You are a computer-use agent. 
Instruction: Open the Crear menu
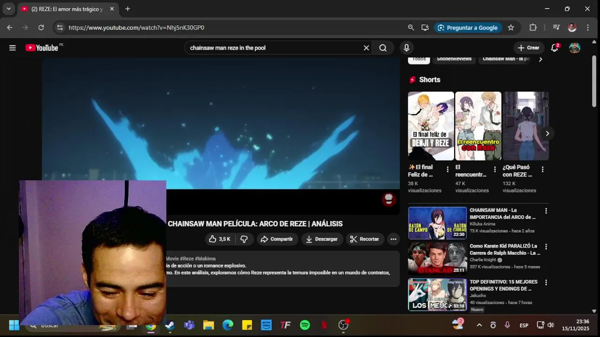pyautogui.click(x=529, y=48)
